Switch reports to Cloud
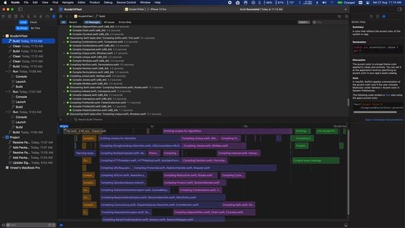Screen dimensions: 405x228 click(34, 22)
